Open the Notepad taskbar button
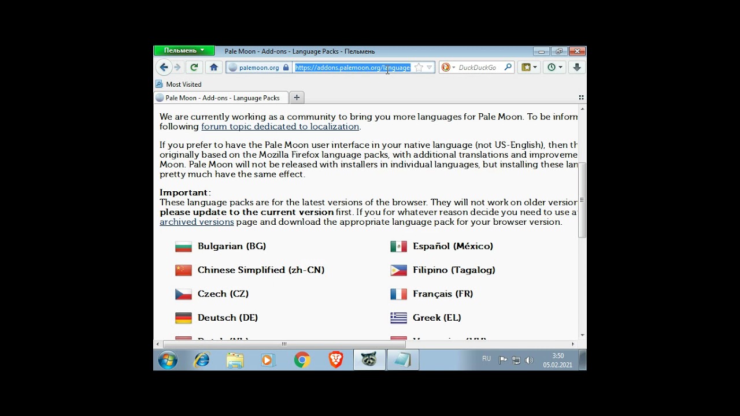 tap(402, 360)
